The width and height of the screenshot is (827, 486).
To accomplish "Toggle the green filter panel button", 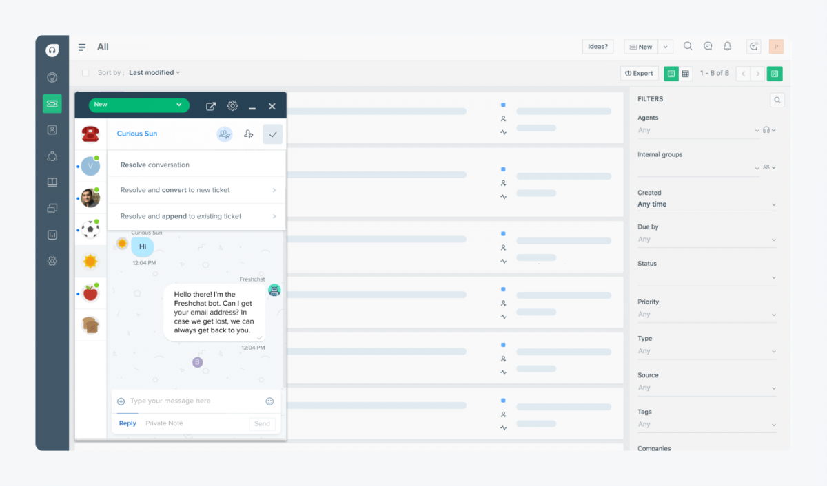I will 775,74.
